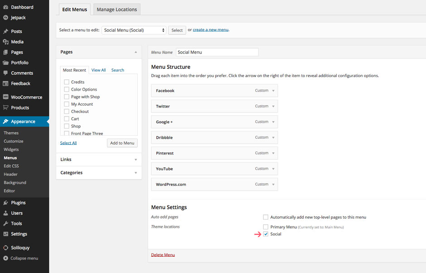Image resolution: width=426 pixels, height=273 pixels.
Task: Click the Add to Menu button
Action: tap(122, 143)
